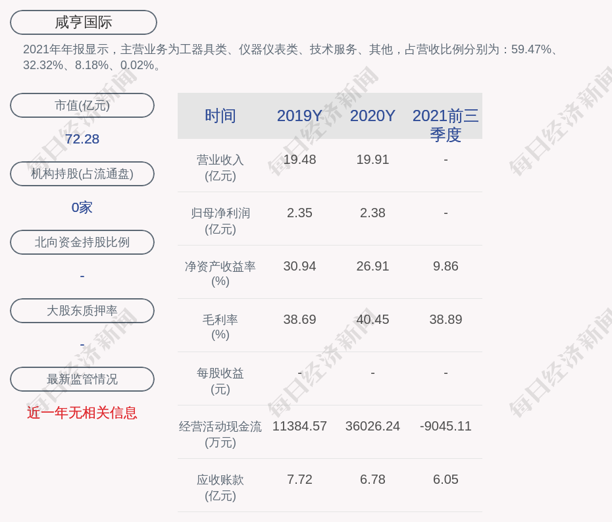The image size is (612, 522).
Task: Click the net profit value 2.38
Action: pyautogui.click(x=372, y=213)
